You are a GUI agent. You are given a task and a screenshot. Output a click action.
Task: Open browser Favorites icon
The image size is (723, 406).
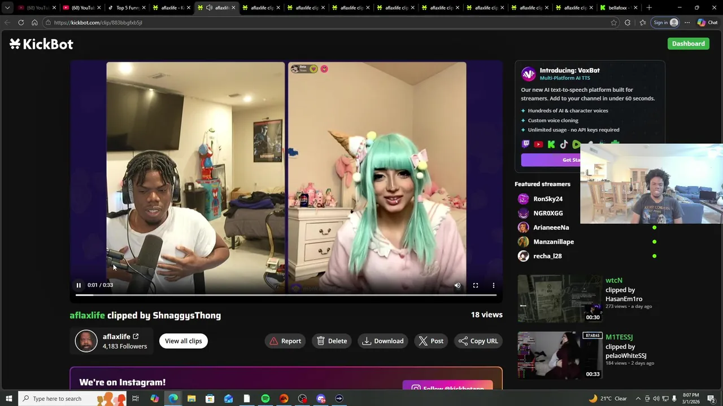pyautogui.click(x=643, y=23)
